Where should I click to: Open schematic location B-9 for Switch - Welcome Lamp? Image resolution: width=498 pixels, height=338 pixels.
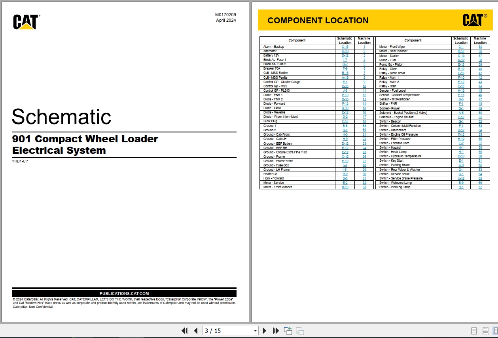click(x=461, y=183)
